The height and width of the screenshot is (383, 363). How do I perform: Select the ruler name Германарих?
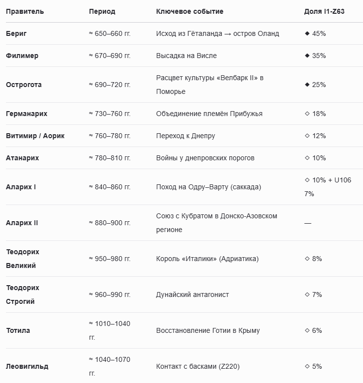click(27, 114)
